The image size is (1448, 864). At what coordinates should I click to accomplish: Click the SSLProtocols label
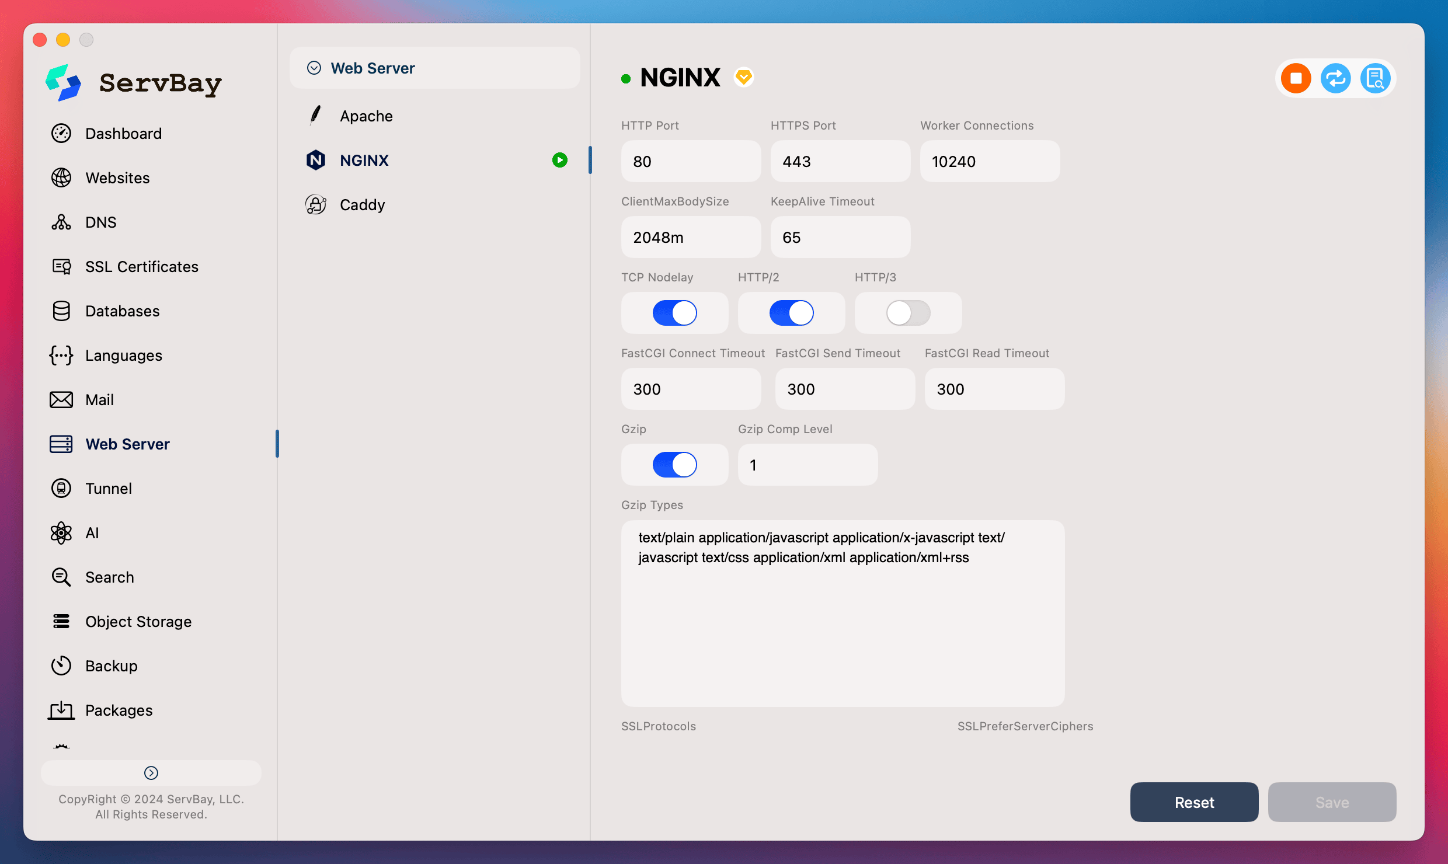tap(659, 726)
